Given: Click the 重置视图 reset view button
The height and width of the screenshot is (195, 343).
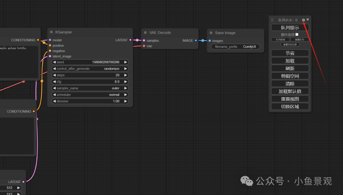Looking at the screenshot, I should 290,99.
